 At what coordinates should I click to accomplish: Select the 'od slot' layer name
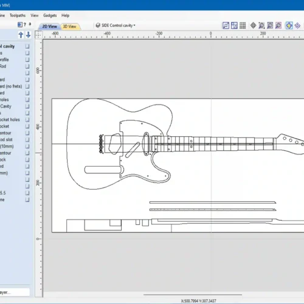pos(6,140)
